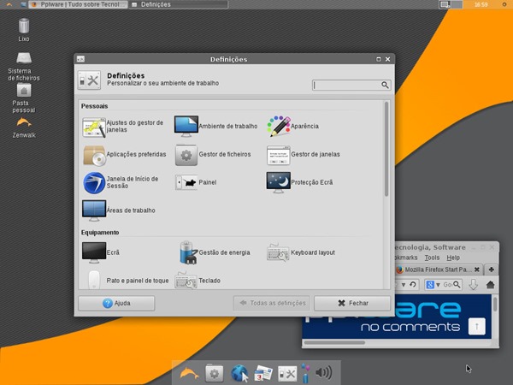
Task: Click the Firefox reload button
Action: click(x=413, y=285)
